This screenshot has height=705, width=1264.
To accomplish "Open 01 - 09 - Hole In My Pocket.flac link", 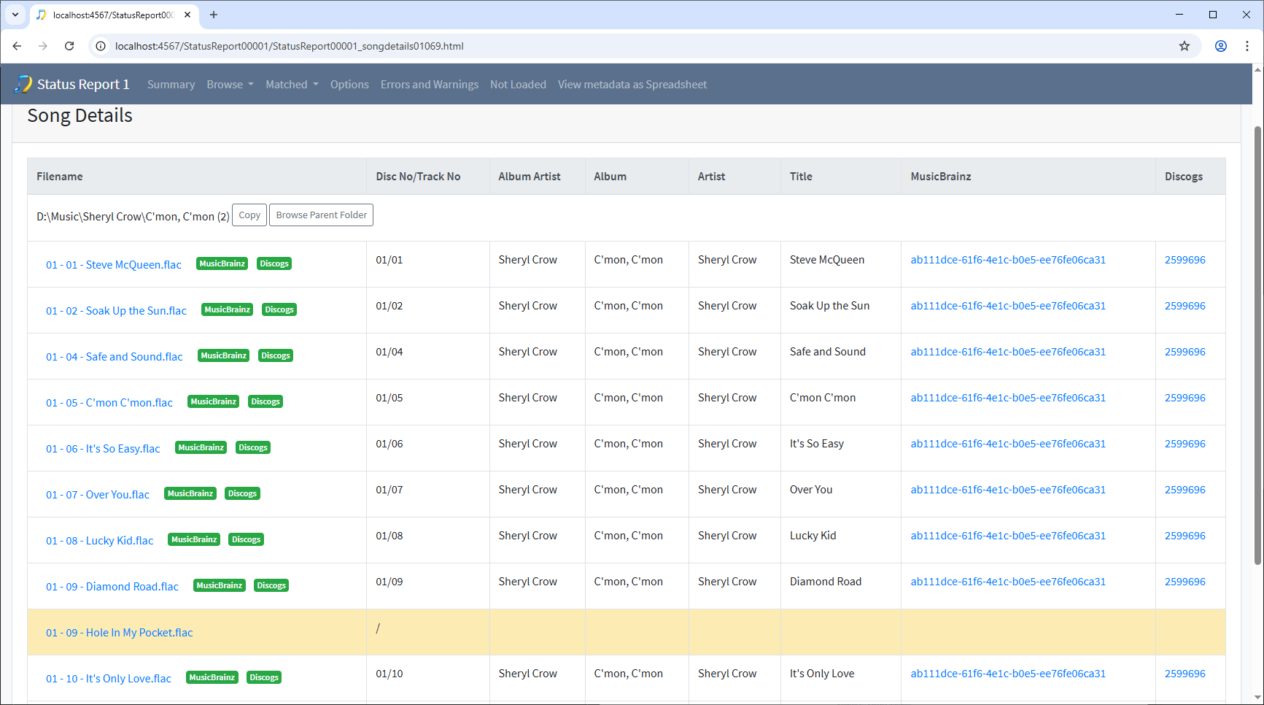I will [x=120, y=633].
